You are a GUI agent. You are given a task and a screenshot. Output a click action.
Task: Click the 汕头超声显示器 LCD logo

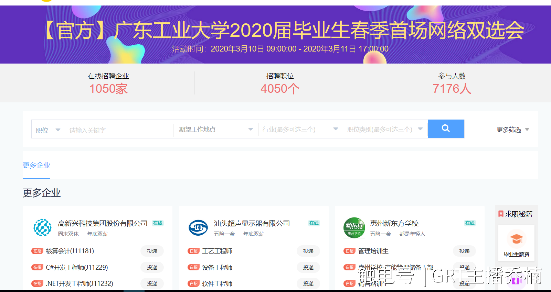point(198,227)
